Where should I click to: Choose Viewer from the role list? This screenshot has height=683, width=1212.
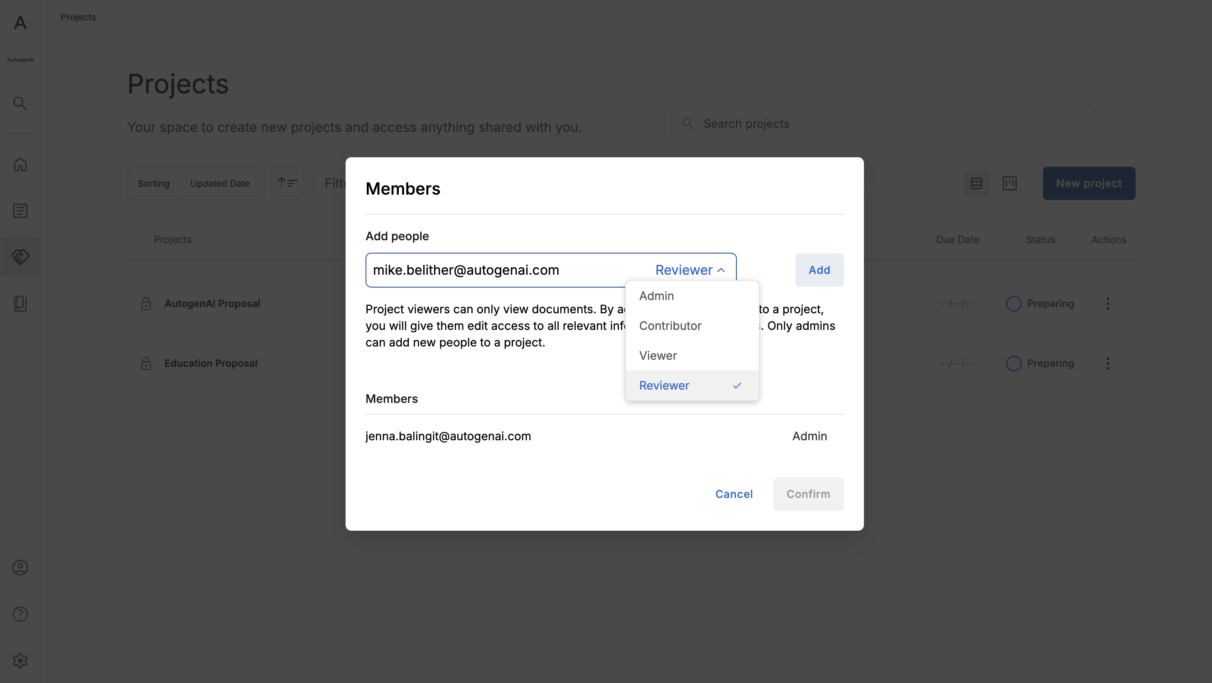pyautogui.click(x=692, y=355)
